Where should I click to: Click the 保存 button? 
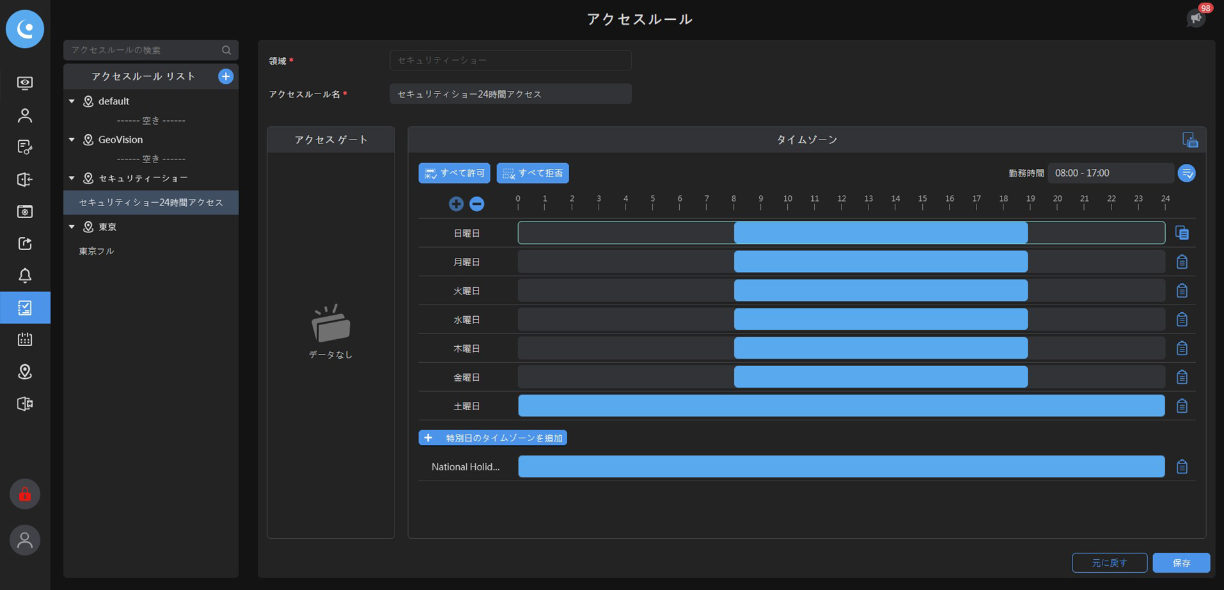1181,562
